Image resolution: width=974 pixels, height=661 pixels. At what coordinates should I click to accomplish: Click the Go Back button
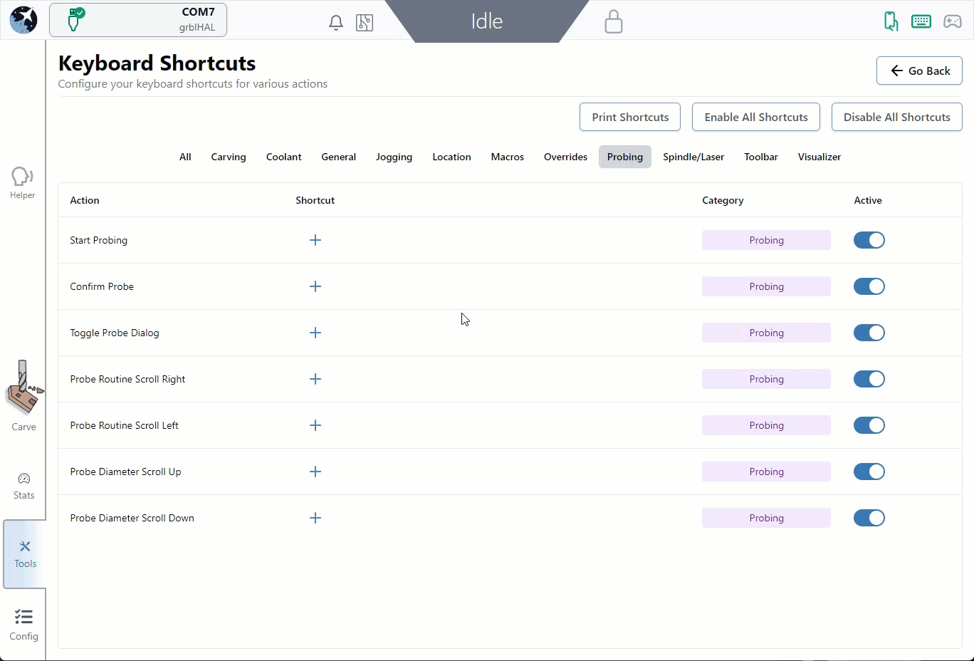(918, 71)
